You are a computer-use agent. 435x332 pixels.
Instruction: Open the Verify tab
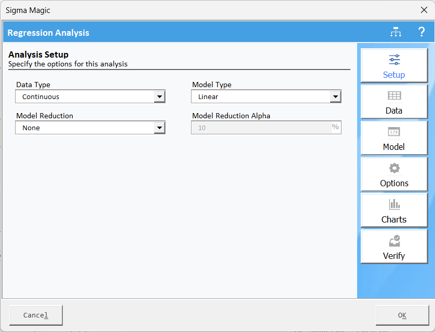[x=394, y=246]
